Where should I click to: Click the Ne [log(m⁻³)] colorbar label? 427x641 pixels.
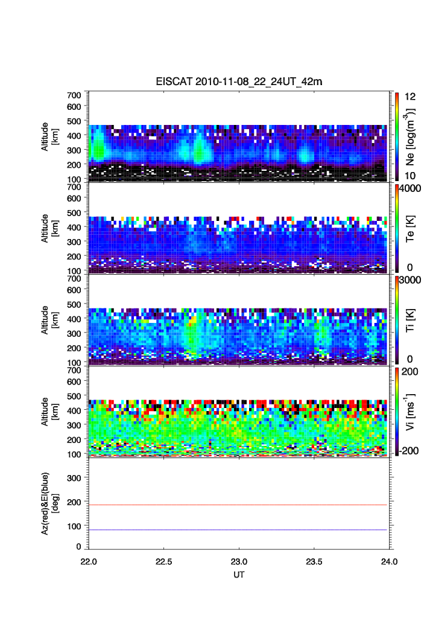[412, 136]
